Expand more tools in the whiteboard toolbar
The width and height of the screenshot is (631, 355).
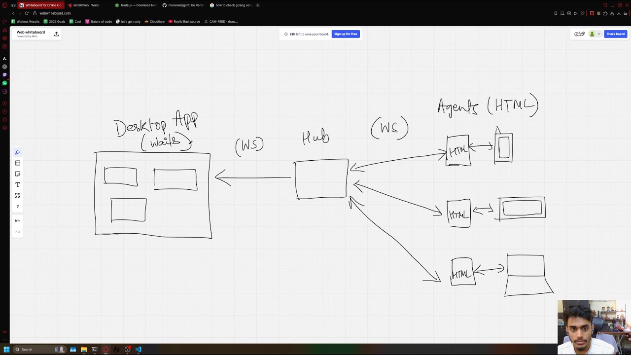point(18,206)
